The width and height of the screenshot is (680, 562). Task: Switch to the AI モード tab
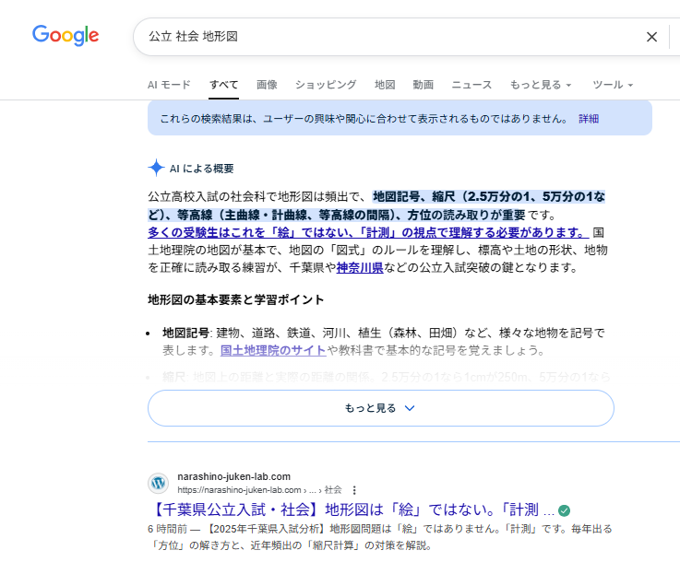(169, 85)
